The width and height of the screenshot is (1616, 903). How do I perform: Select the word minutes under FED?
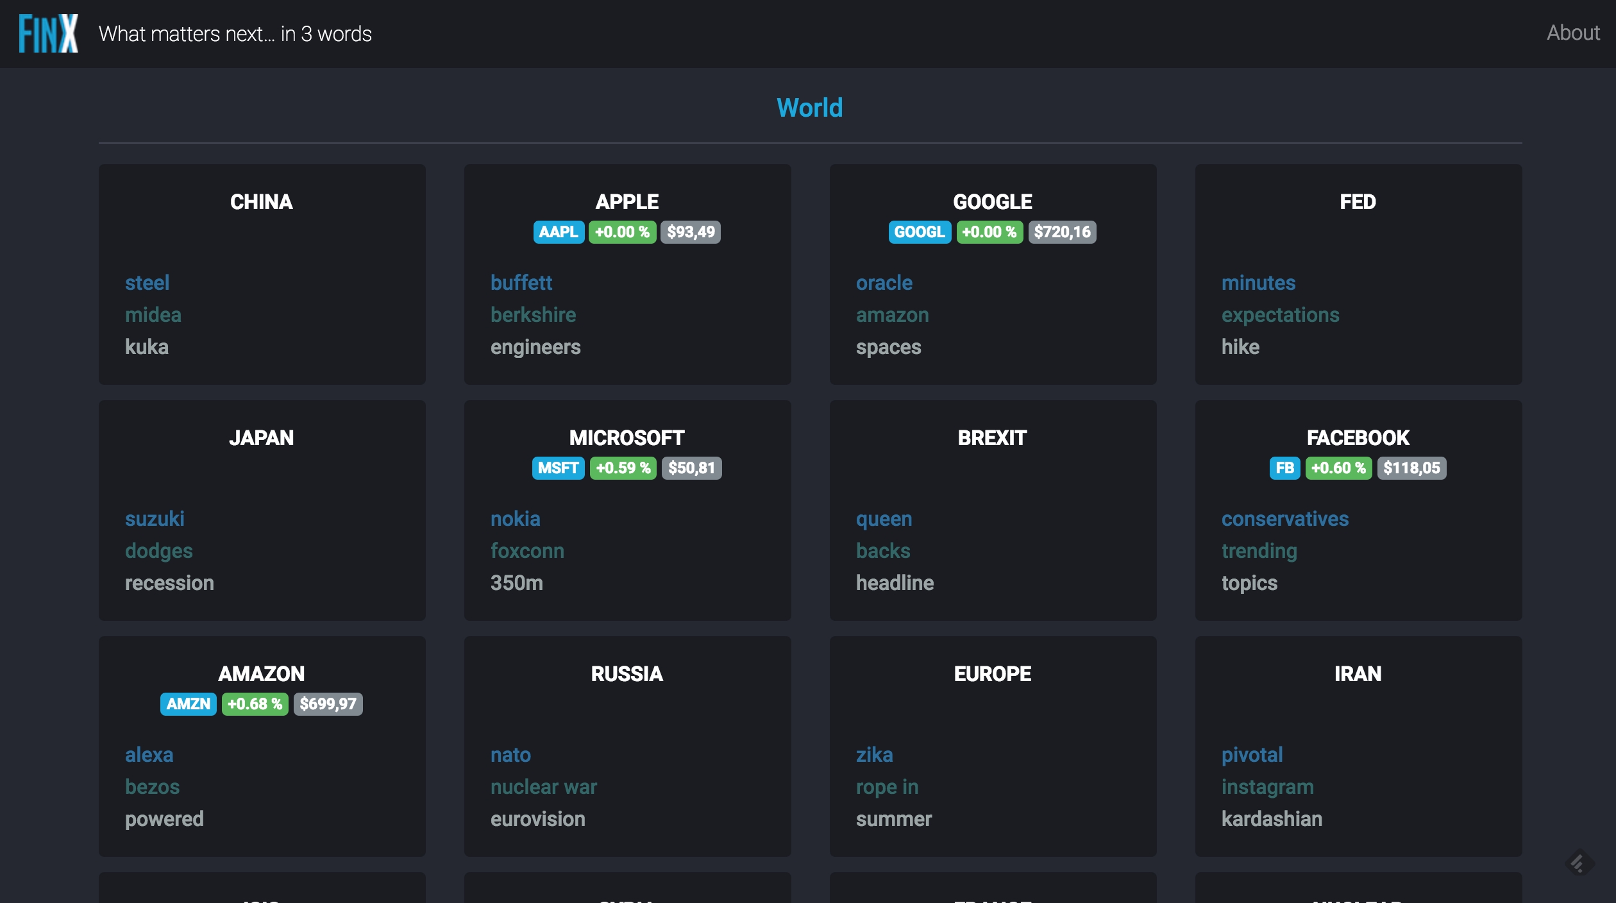pyautogui.click(x=1259, y=283)
